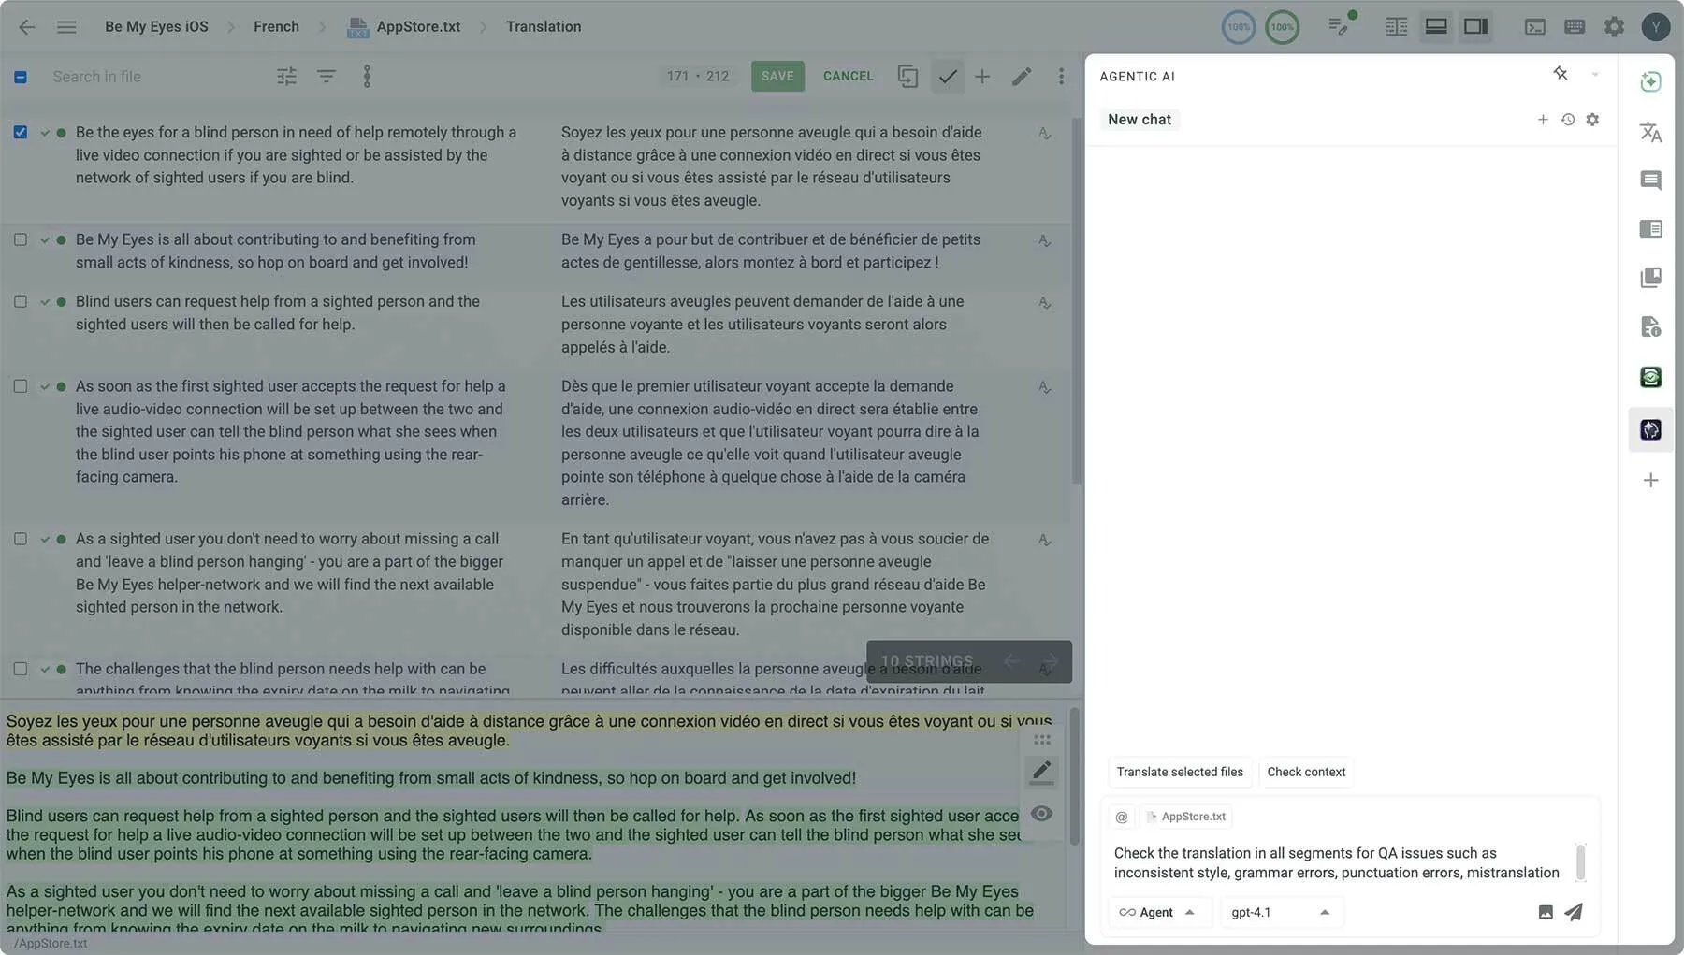Click the Translation breadcrumb item

point(543,26)
